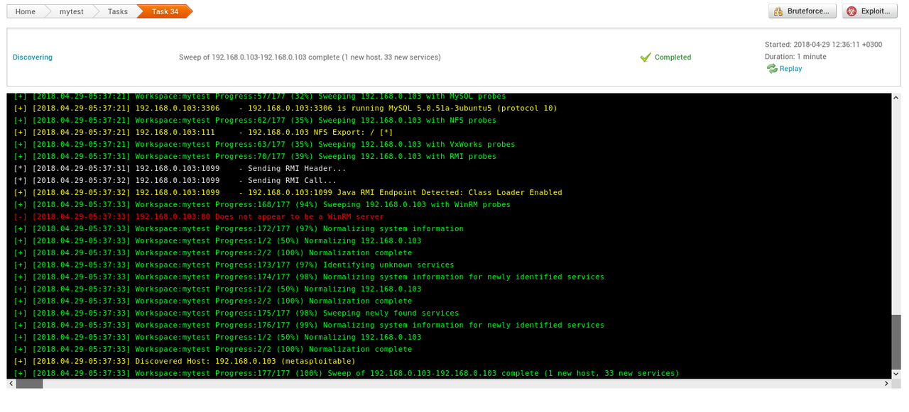Click the Duration: 1 minute text
Viewport: 909px width, 412px height.
[x=795, y=57]
